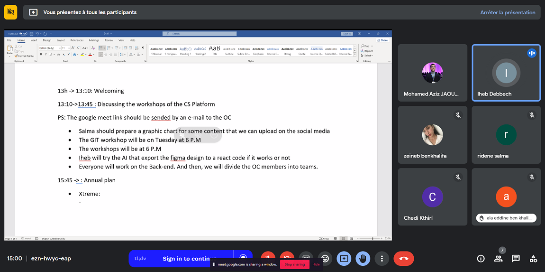Click the Decrease Font Size icon
This screenshot has width=545, height=272.
(78, 48)
